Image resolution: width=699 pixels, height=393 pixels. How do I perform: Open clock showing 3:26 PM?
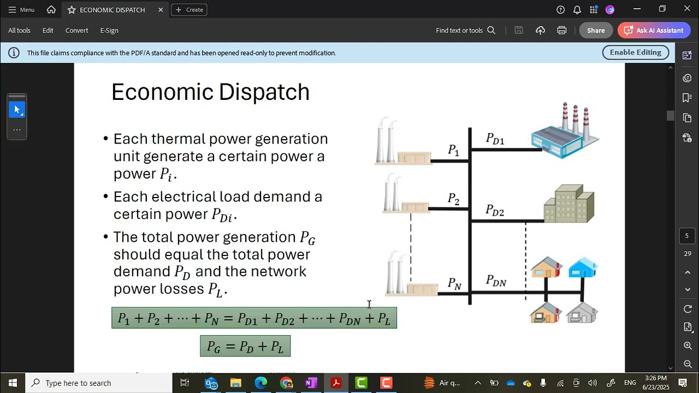pyautogui.click(x=656, y=383)
